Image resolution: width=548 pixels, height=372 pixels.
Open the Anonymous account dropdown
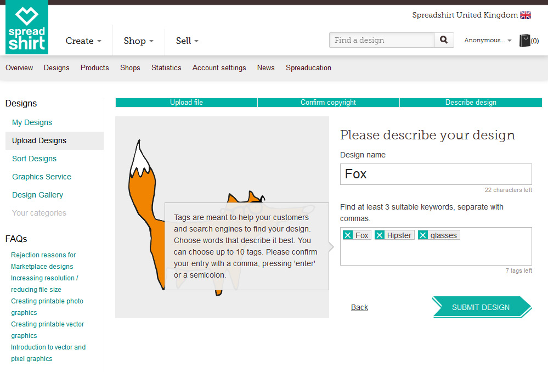click(488, 41)
